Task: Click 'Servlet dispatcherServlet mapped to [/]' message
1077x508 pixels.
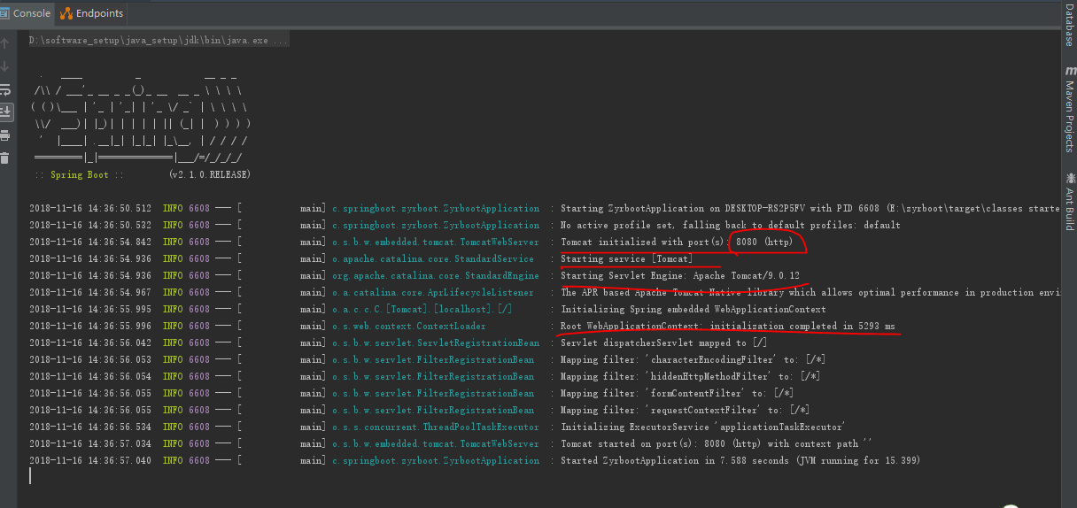Action: click(663, 343)
